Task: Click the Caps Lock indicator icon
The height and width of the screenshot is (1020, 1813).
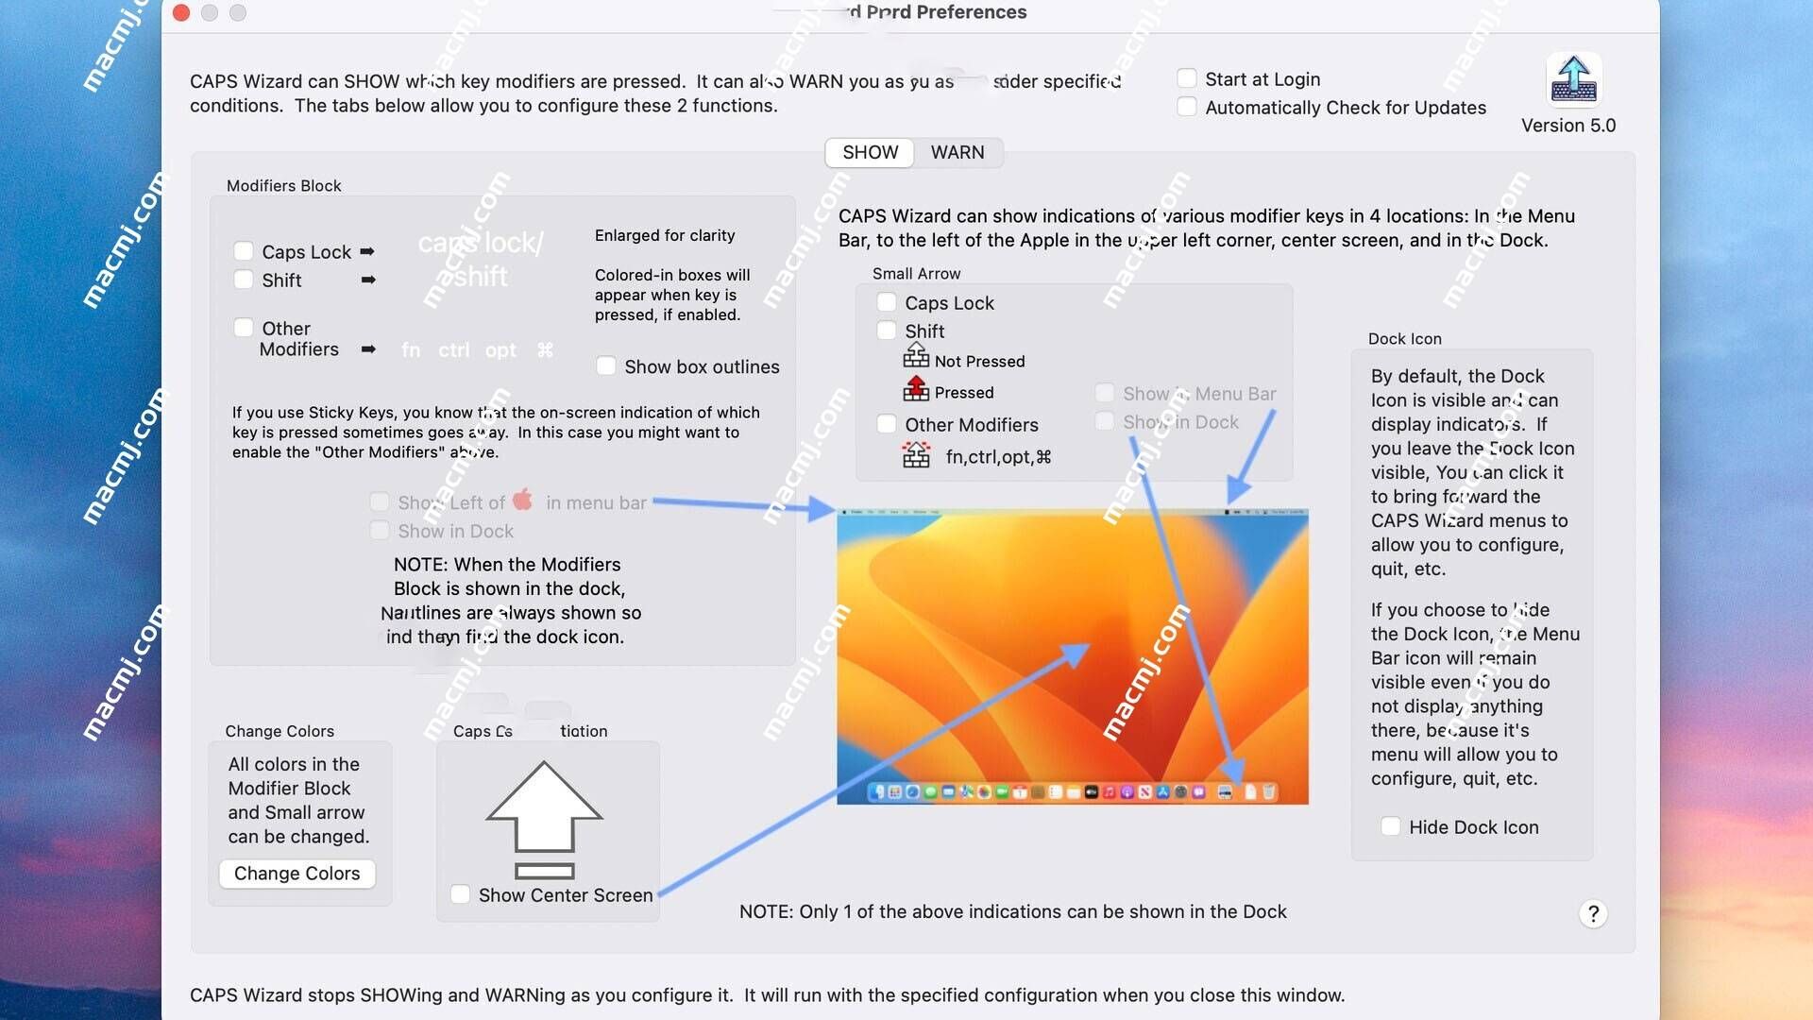Action: (543, 816)
